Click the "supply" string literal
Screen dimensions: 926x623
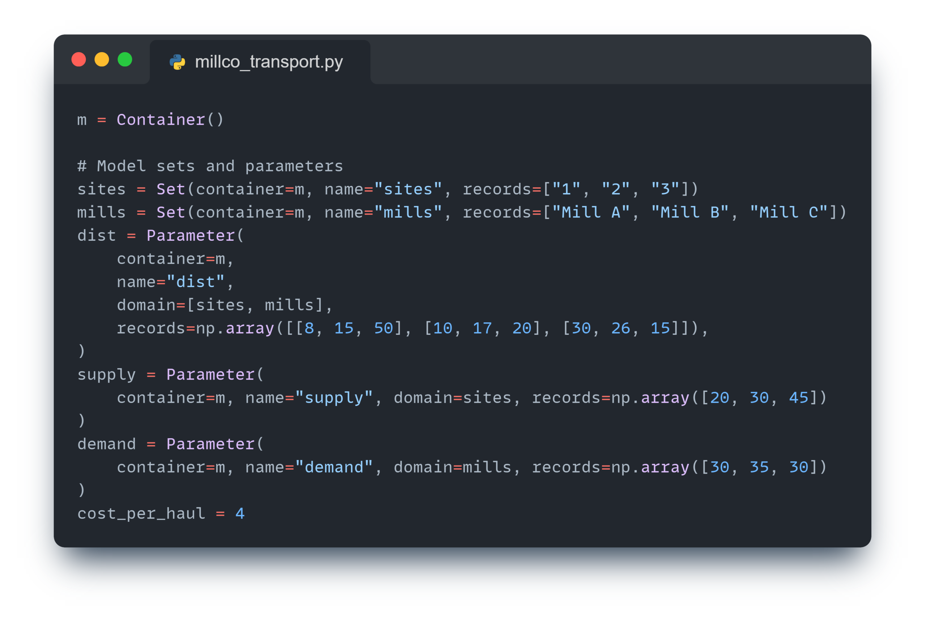334,398
